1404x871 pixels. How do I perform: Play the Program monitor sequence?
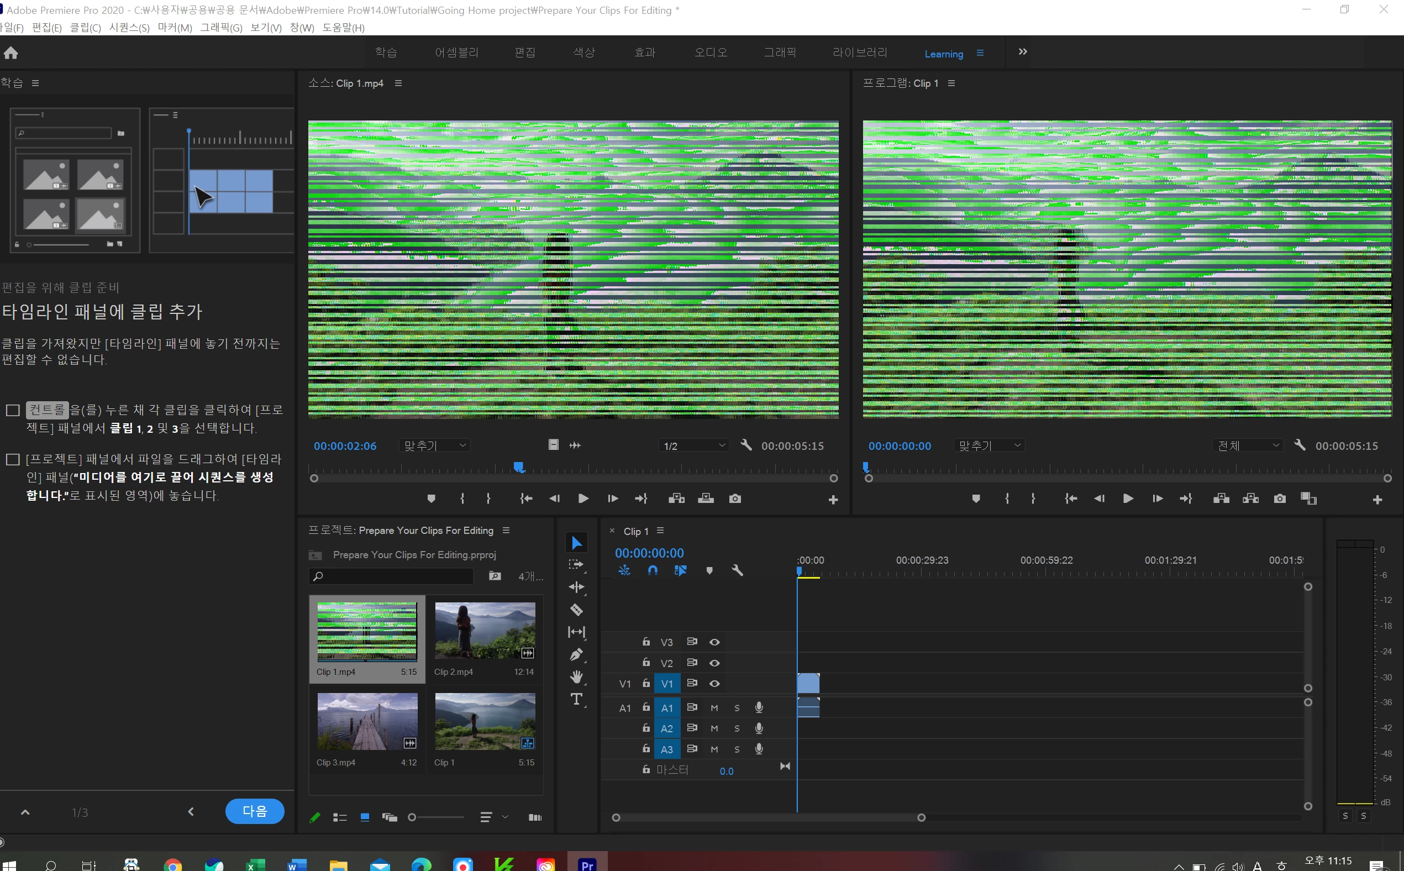point(1128,499)
